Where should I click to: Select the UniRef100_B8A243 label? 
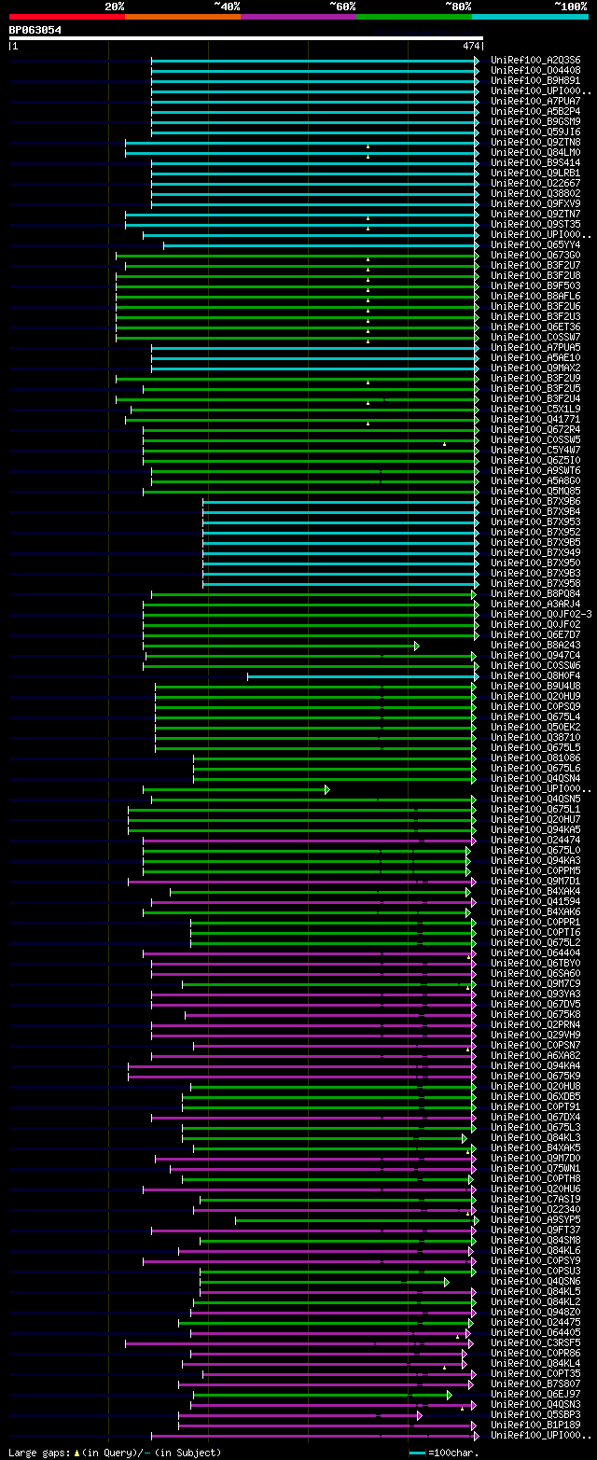537,645
